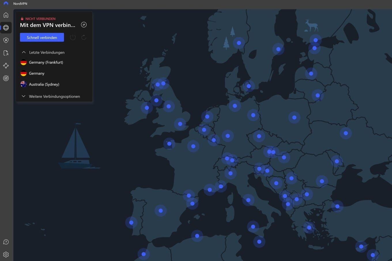Image resolution: width=392 pixels, height=261 pixels.
Task: Select the Lithuania server marker
Action: coord(318,96)
